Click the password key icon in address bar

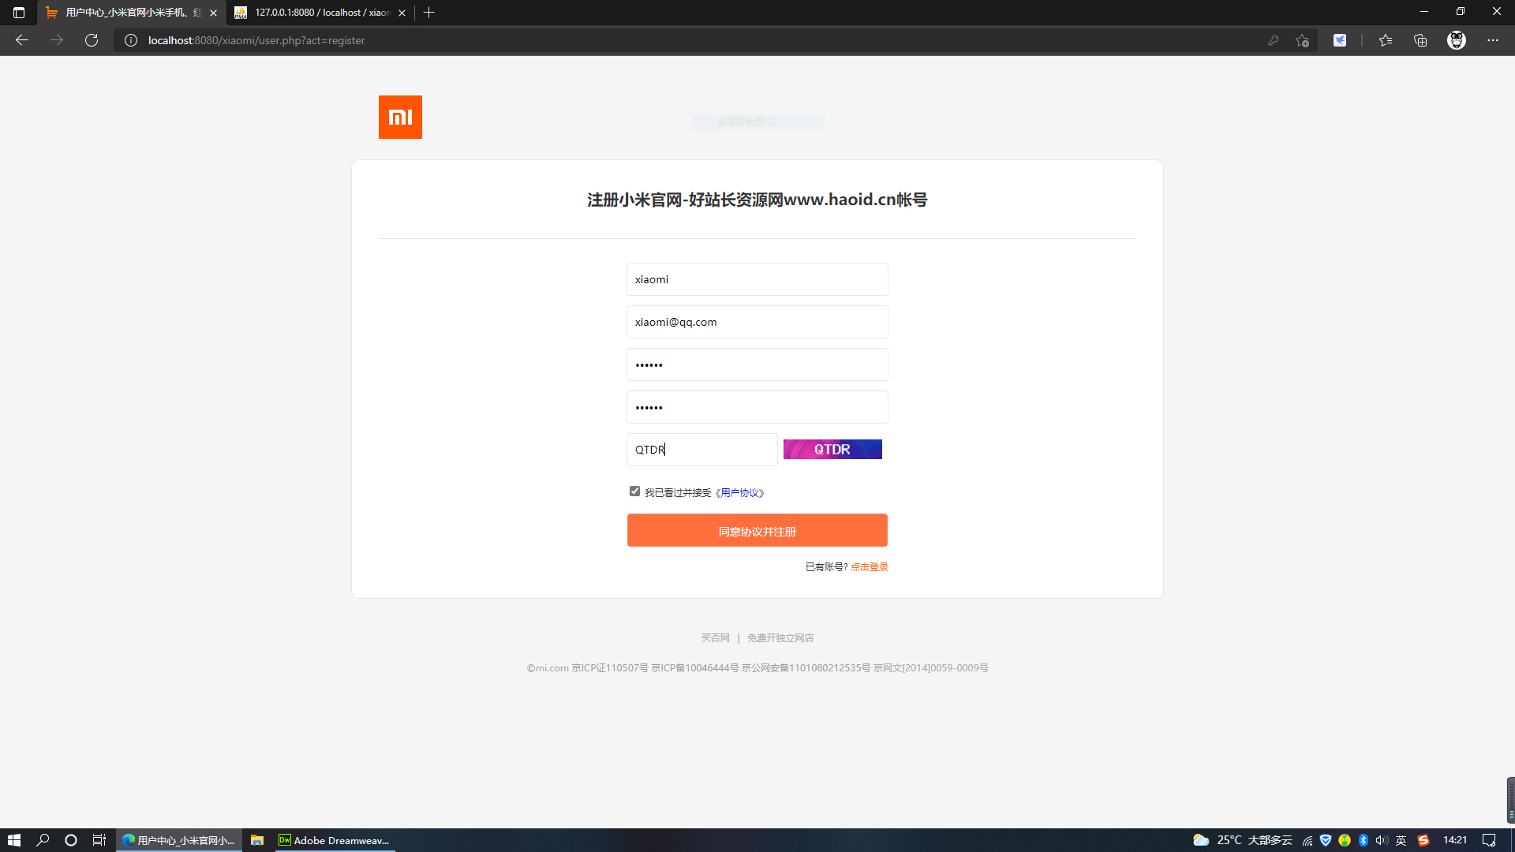pyautogui.click(x=1273, y=40)
